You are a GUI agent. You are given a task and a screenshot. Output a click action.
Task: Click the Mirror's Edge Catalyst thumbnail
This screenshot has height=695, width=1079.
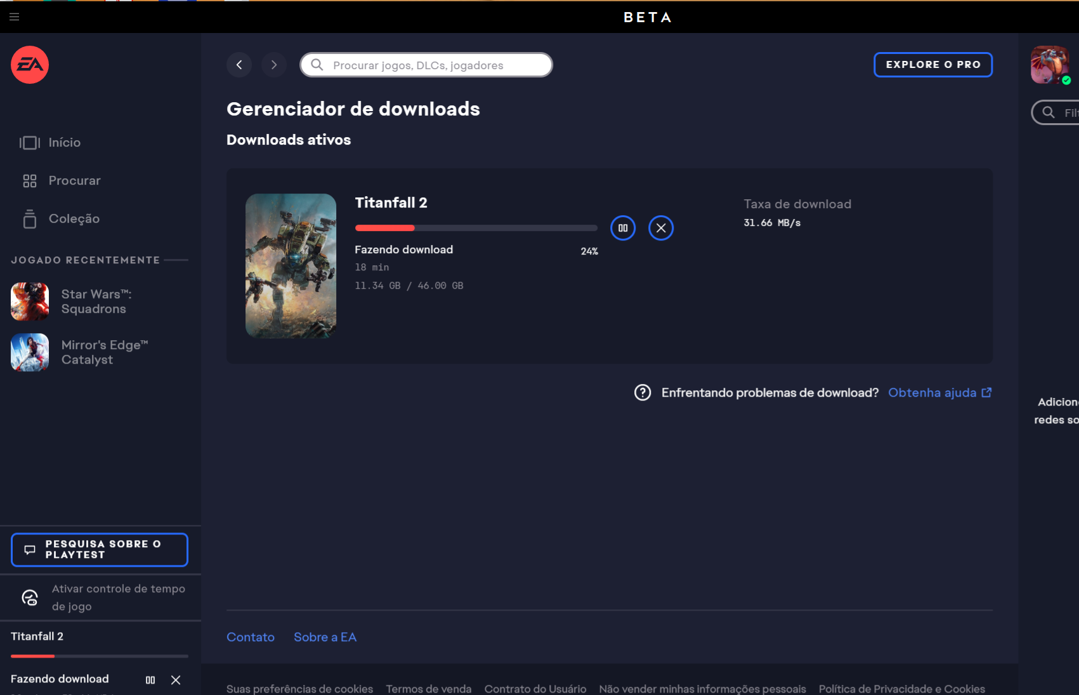[30, 352]
